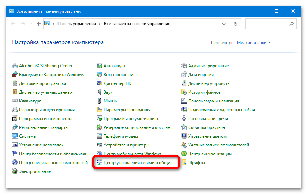Screen dimensions: 307x194
Task: Click the search magnifier icon
Action: [x=291, y=24]
